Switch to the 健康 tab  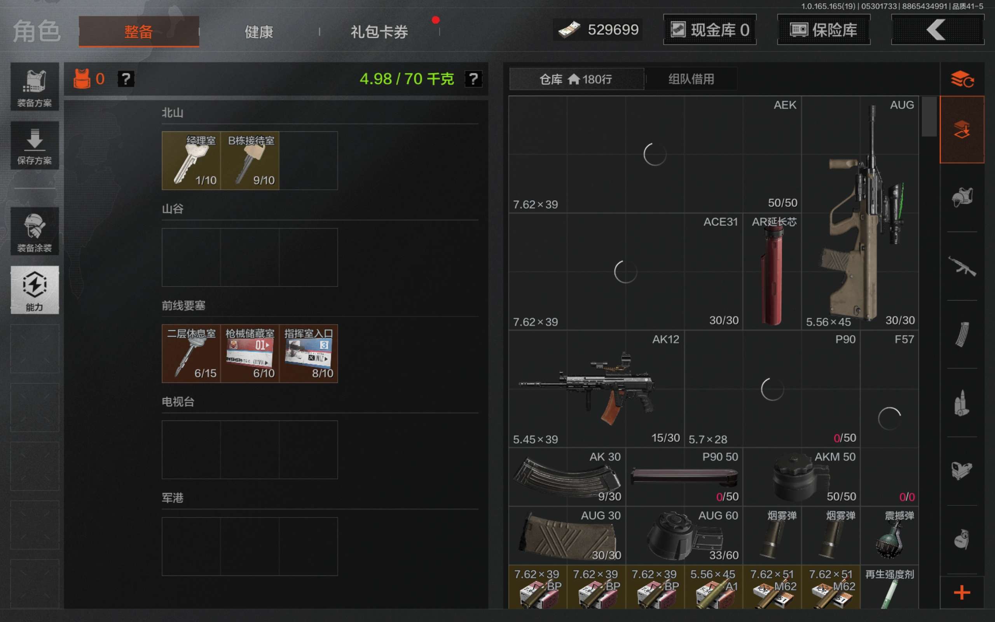[x=259, y=31]
